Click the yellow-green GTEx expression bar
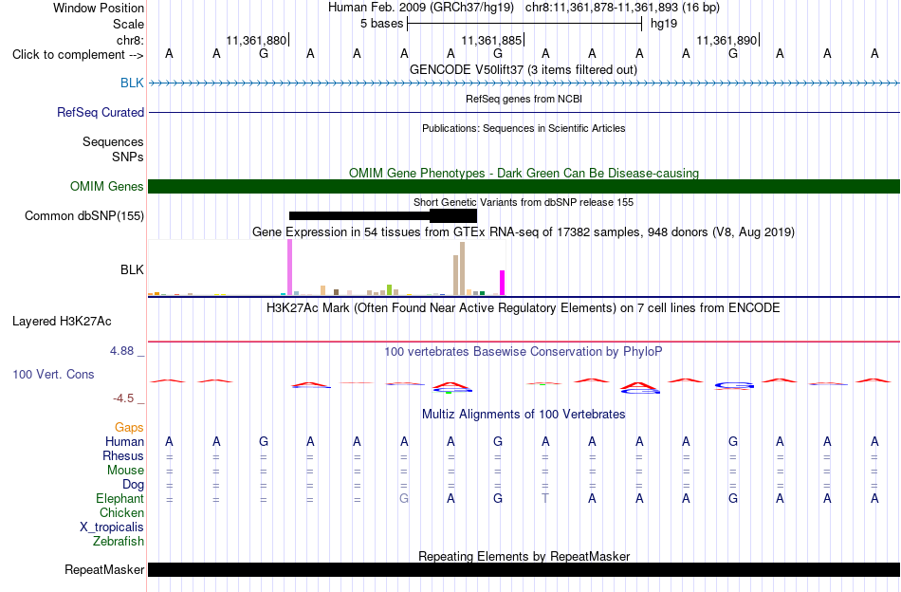The image size is (901, 592). tap(389, 289)
